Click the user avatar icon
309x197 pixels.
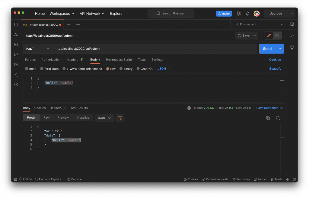[x=256, y=13]
